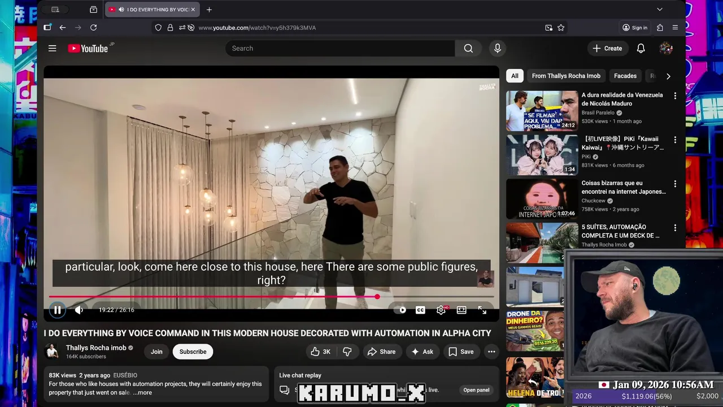Open options for the 5 SUÍTES video
Viewport: 723px width, 407px height.
point(674,228)
